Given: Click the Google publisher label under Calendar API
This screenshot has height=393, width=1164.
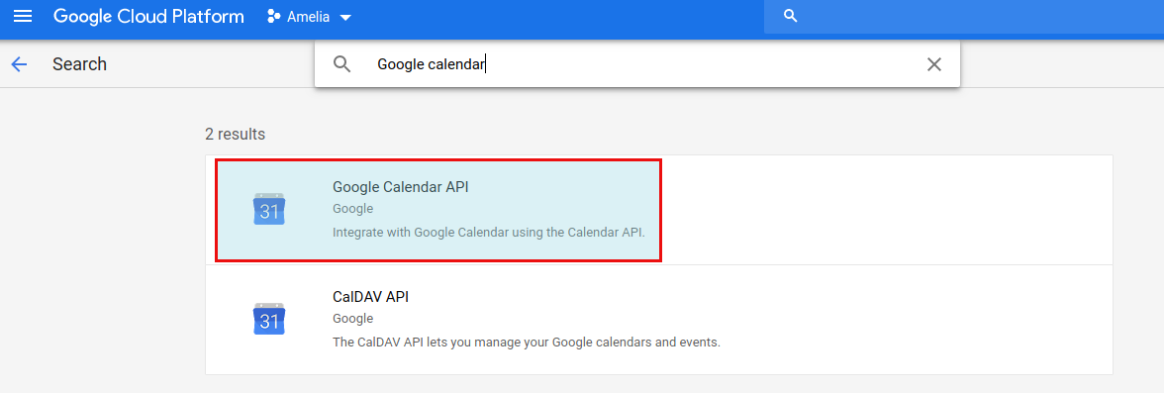Looking at the screenshot, I should (x=352, y=209).
